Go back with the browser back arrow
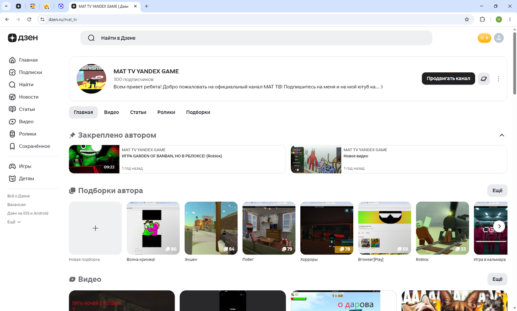This screenshot has height=311, width=517. pos(7,19)
